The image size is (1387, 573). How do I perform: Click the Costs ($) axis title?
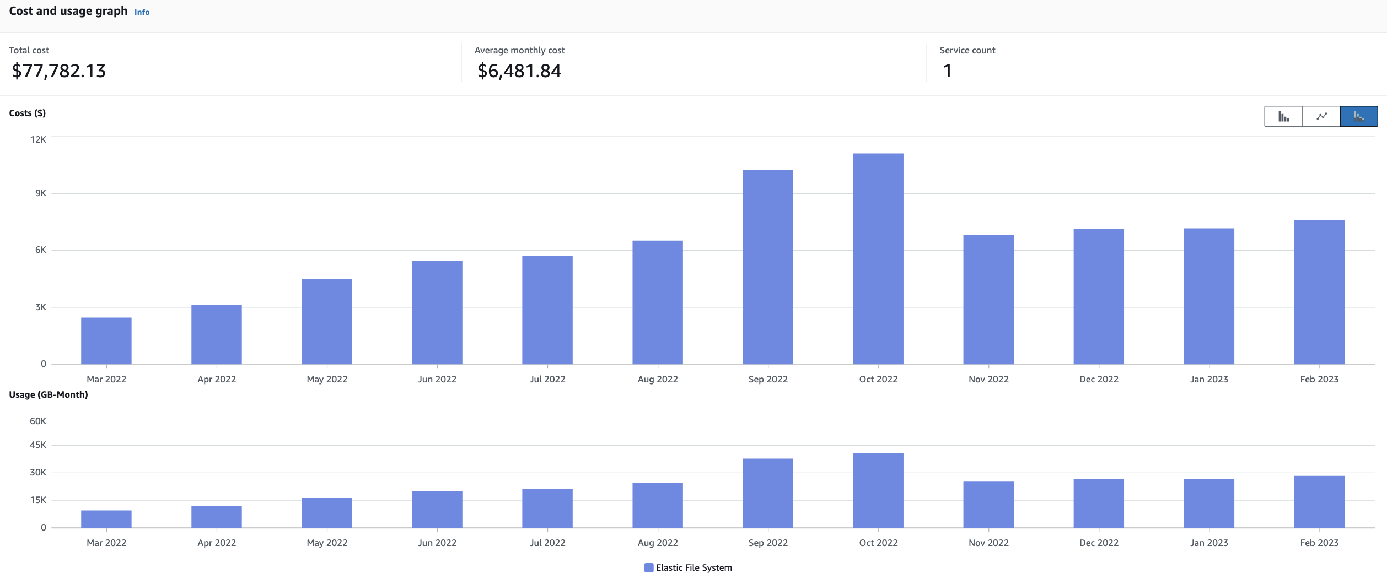(26, 113)
